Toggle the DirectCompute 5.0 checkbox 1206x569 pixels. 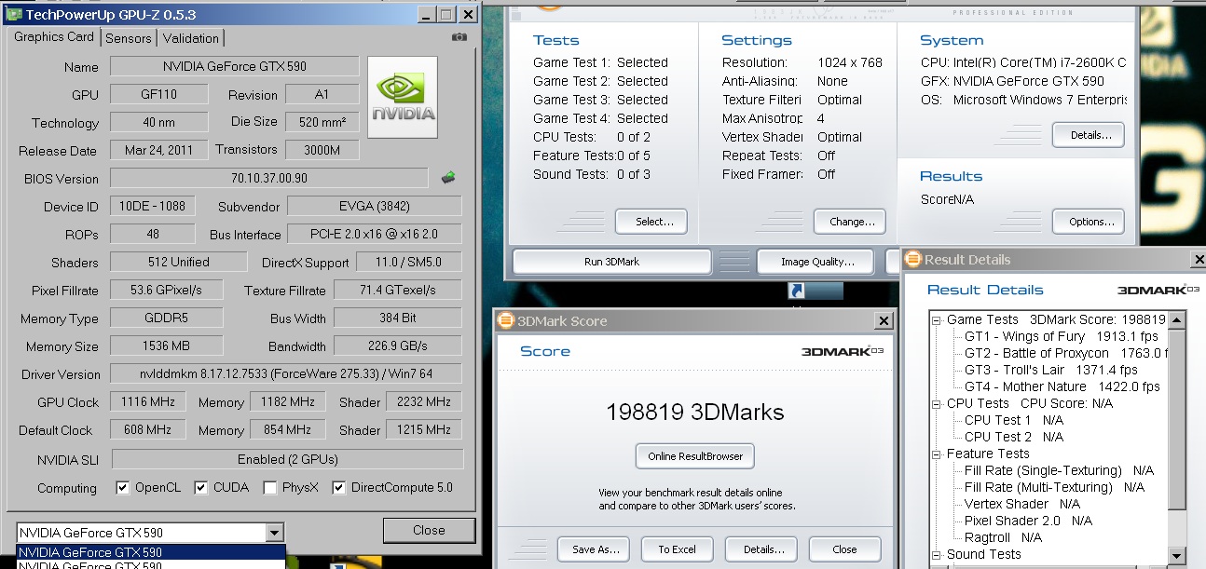(339, 487)
